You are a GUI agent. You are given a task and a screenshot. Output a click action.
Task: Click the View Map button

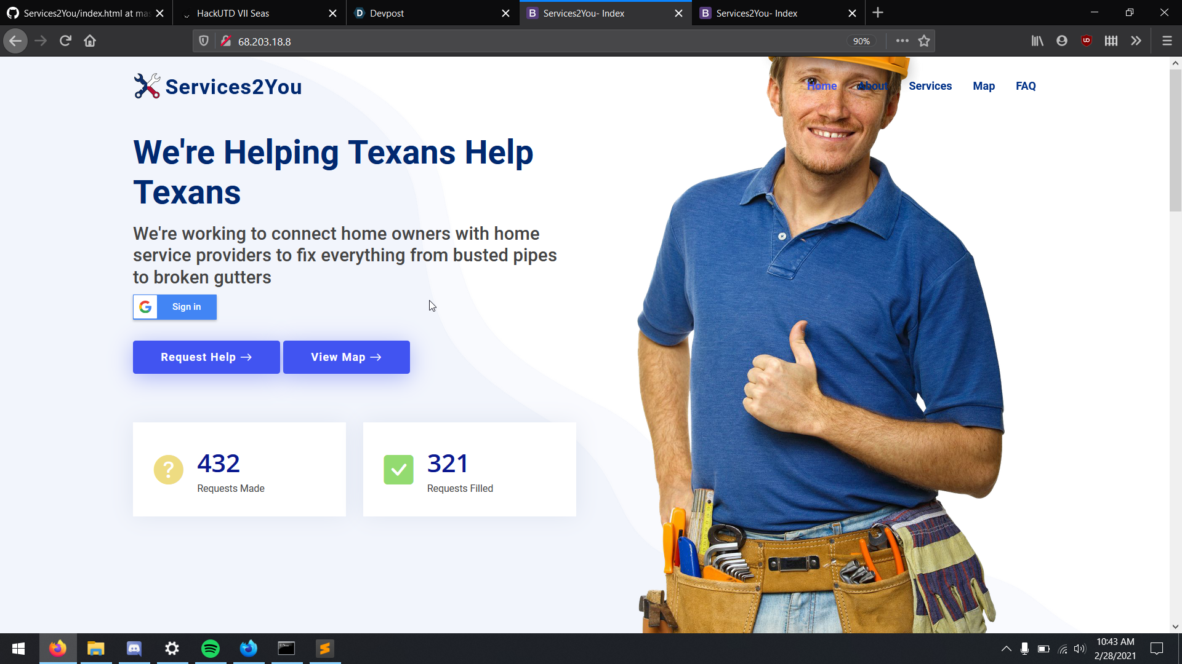click(346, 357)
